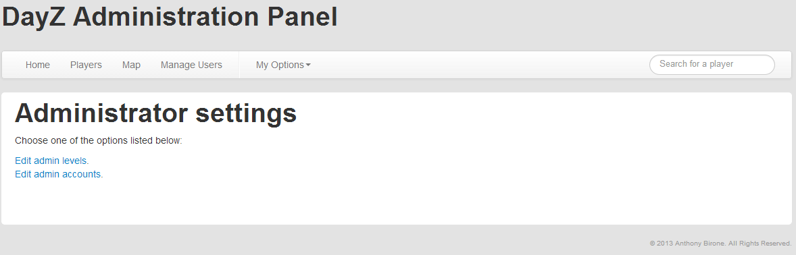Go to the Home page

tap(38, 65)
